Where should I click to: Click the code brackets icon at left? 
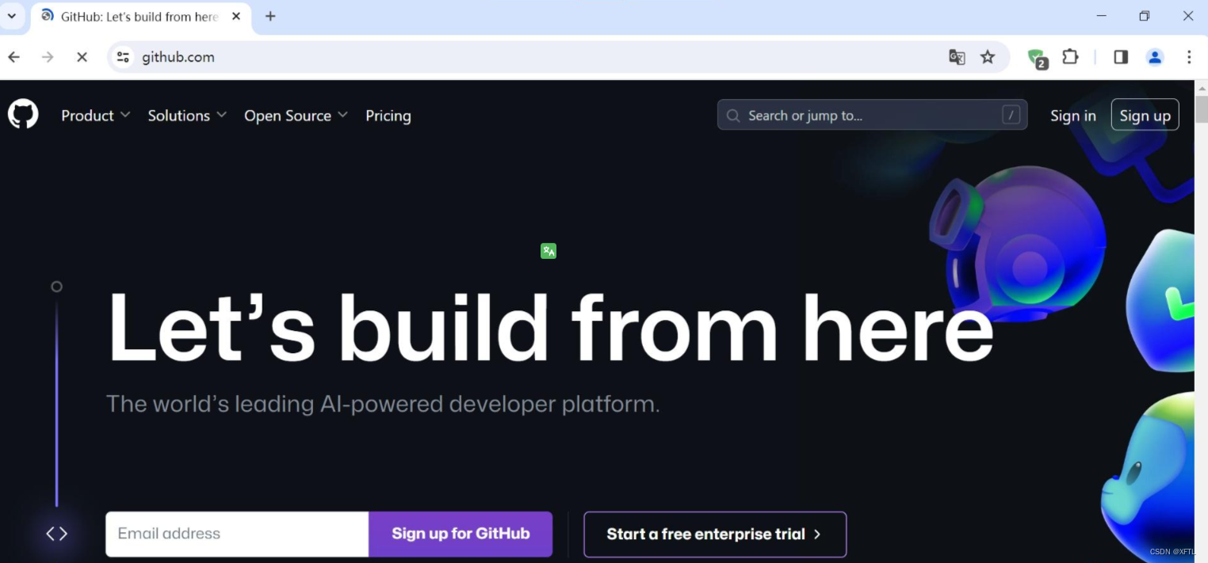click(x=57, y=534)
